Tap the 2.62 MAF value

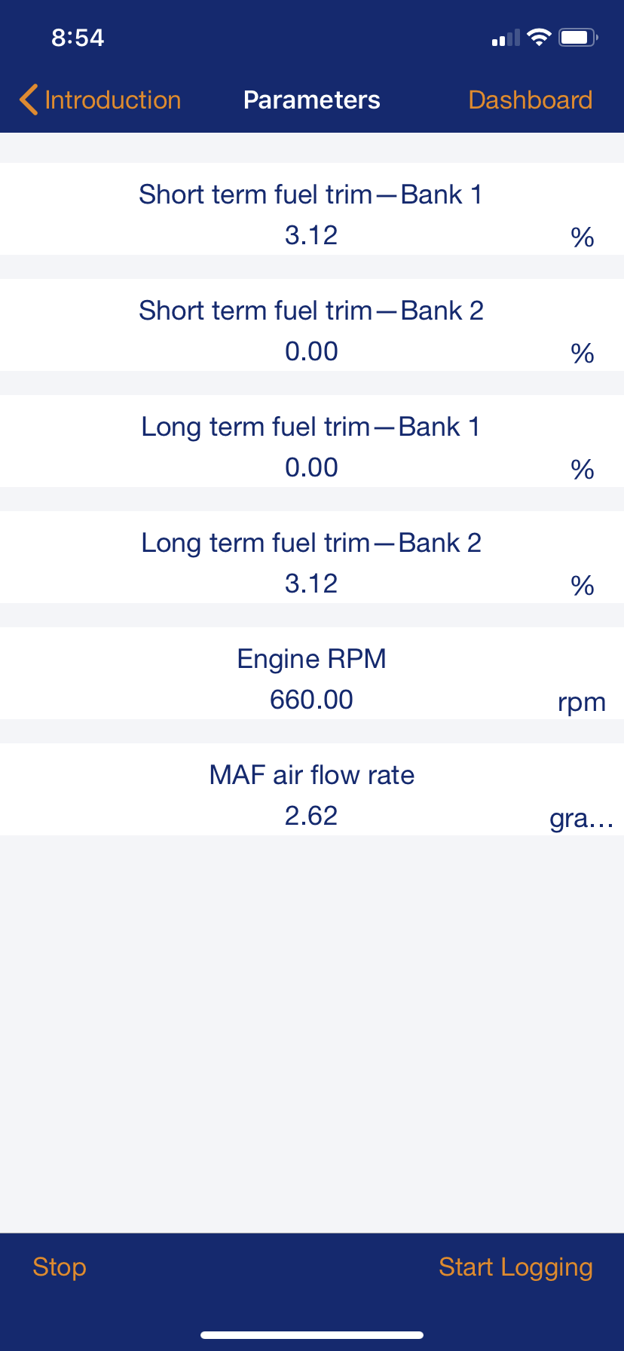[x=311, y=816]
